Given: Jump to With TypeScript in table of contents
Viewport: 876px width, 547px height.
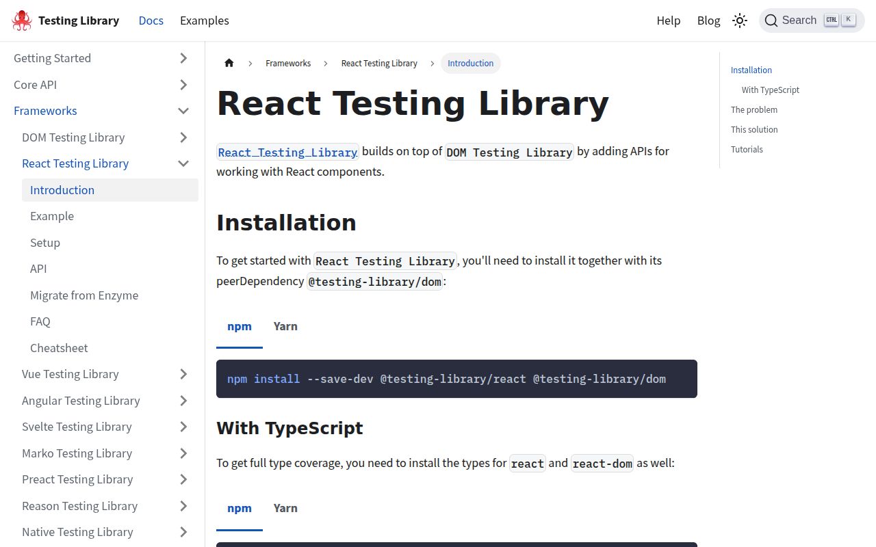Looking at the screenshot, I should click(771, 90).
